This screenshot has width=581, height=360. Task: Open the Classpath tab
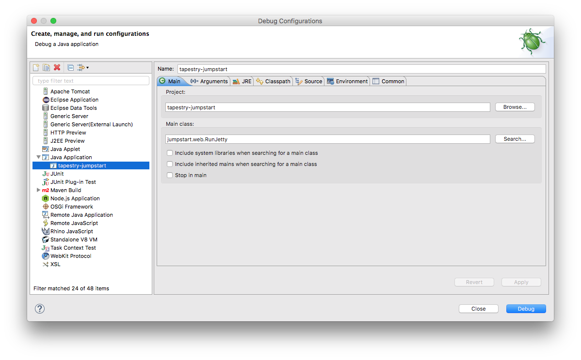point(273,81)
